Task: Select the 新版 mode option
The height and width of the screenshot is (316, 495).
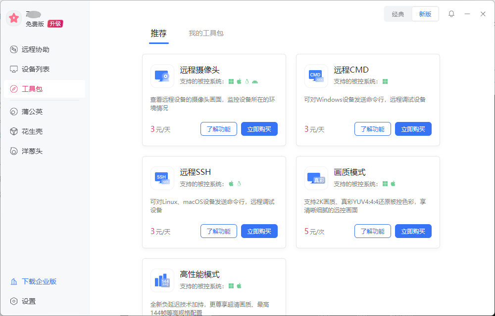Action: [x=425, y=14]
